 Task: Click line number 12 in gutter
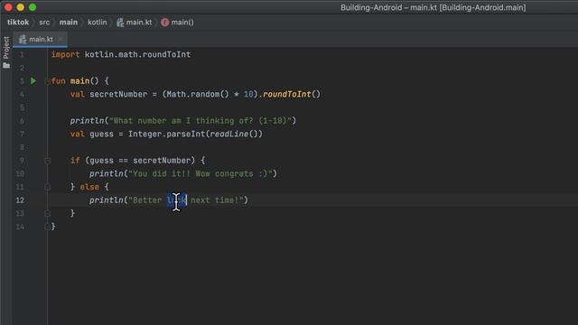tap(20, 200)
